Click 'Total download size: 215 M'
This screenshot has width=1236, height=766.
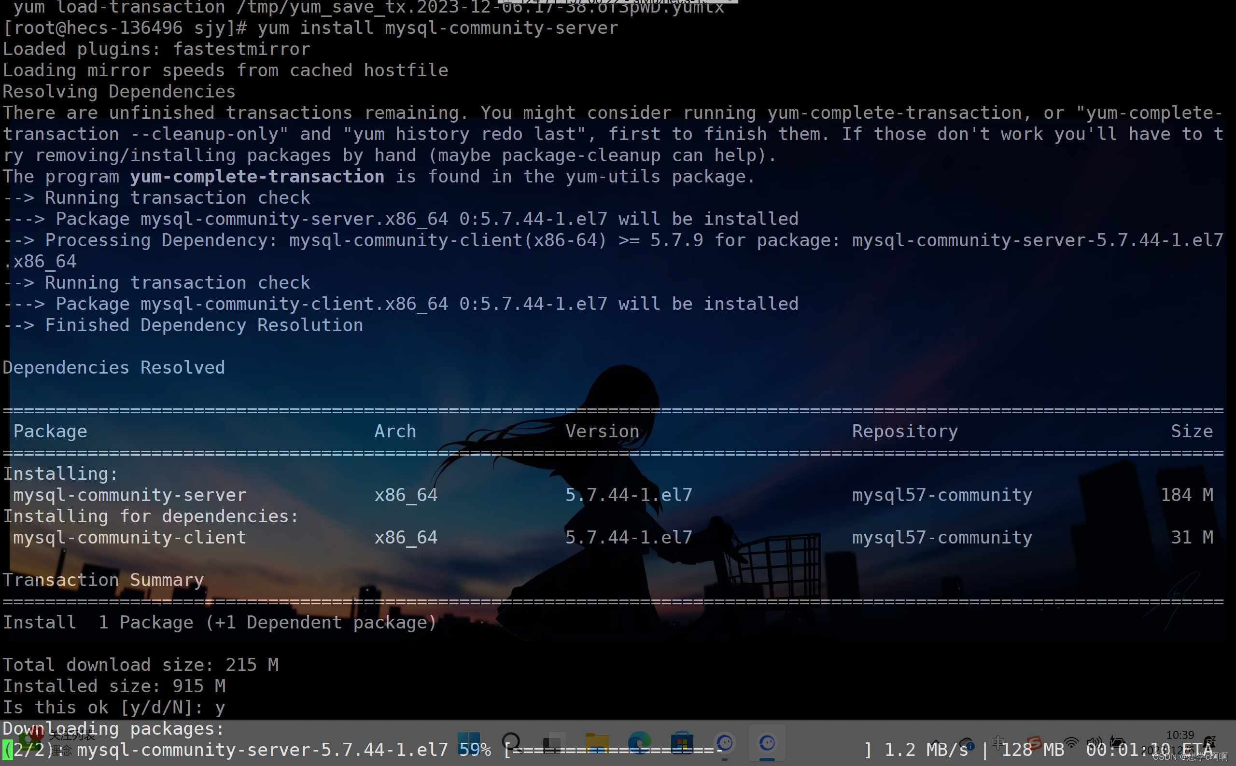coord(140,665)
